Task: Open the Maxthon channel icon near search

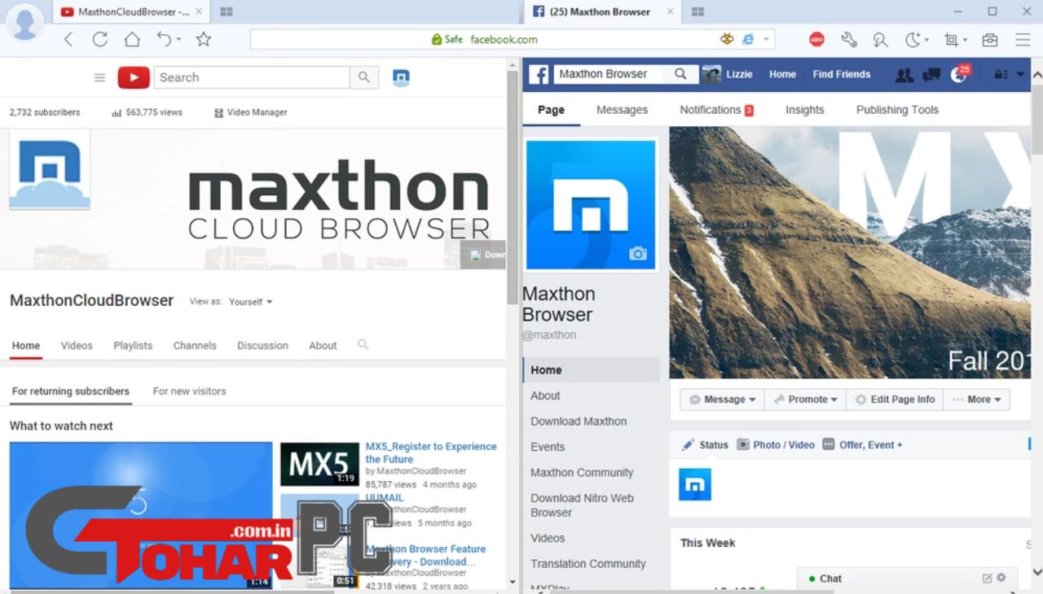Action: (401, 77)
